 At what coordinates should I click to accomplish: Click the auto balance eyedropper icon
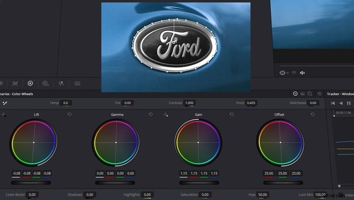coord(5,103)
